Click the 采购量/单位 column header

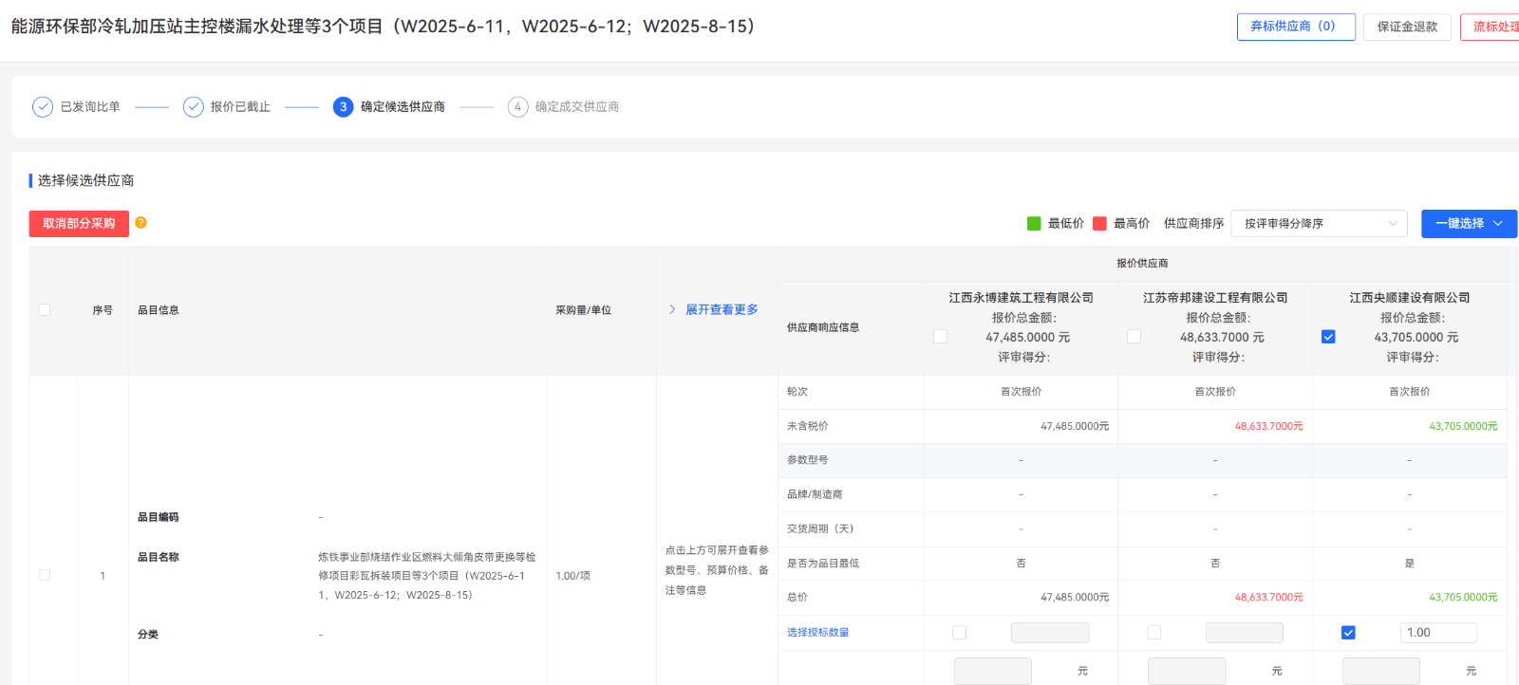[584, 310]
